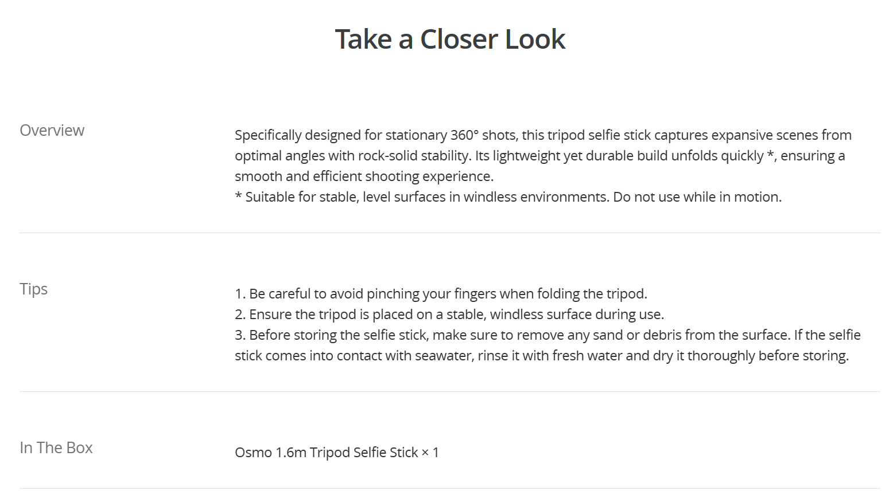Viewport: 893px width, 499px height.
Task: Click tip 1 about pinching your fingers
Action: point(441,294)
